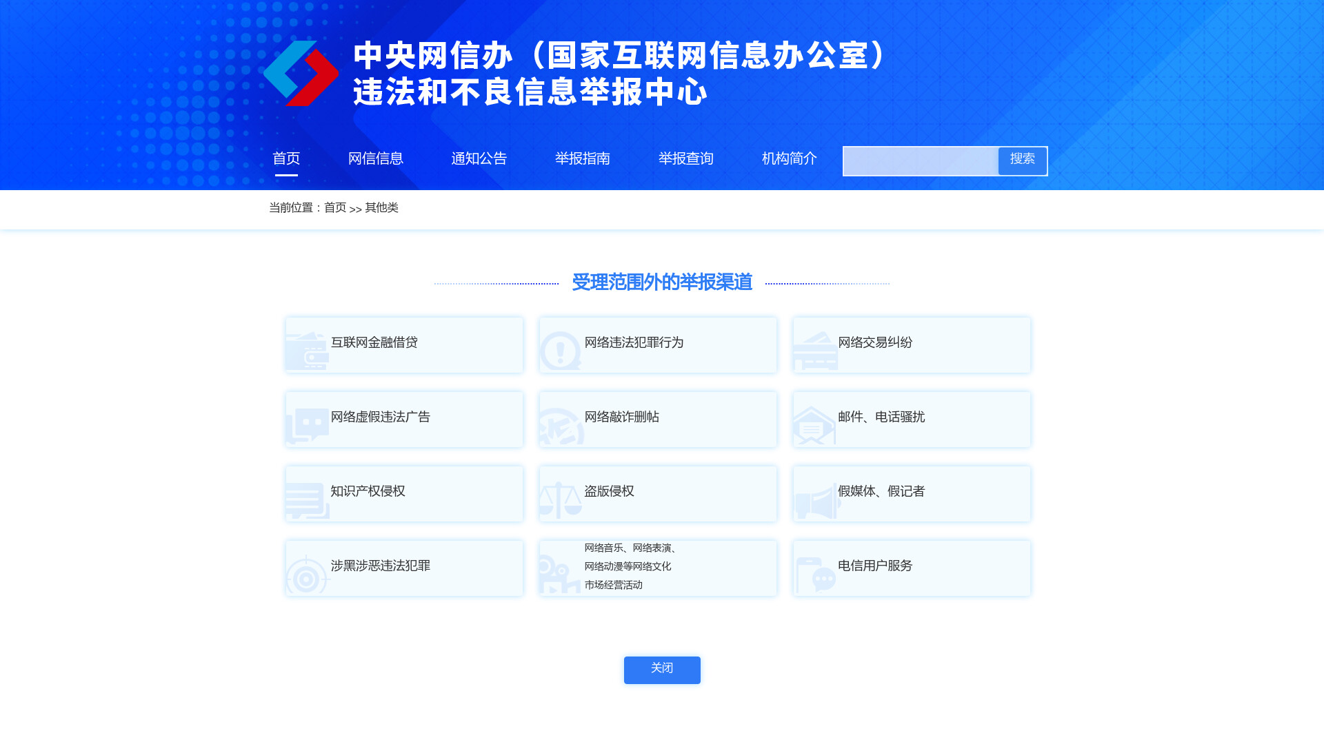Open the 电信用户服务 channel
This screenshot has width=1324, height=744.
tap(912, 568)
